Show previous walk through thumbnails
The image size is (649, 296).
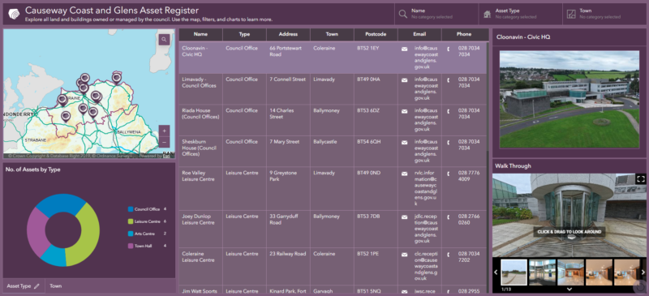tap(496, 272)
